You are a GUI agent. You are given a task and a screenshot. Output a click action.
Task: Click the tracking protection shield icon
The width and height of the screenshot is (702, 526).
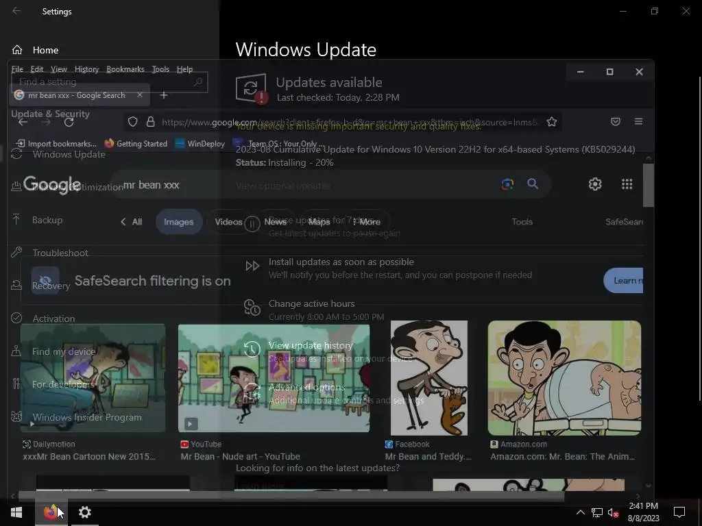tap(132, 122)
